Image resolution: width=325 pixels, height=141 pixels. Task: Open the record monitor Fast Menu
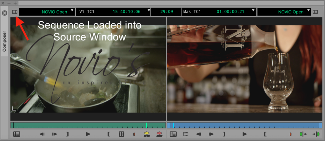tap(173, 134)
